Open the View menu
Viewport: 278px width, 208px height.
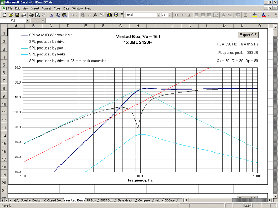pos(25,8)
